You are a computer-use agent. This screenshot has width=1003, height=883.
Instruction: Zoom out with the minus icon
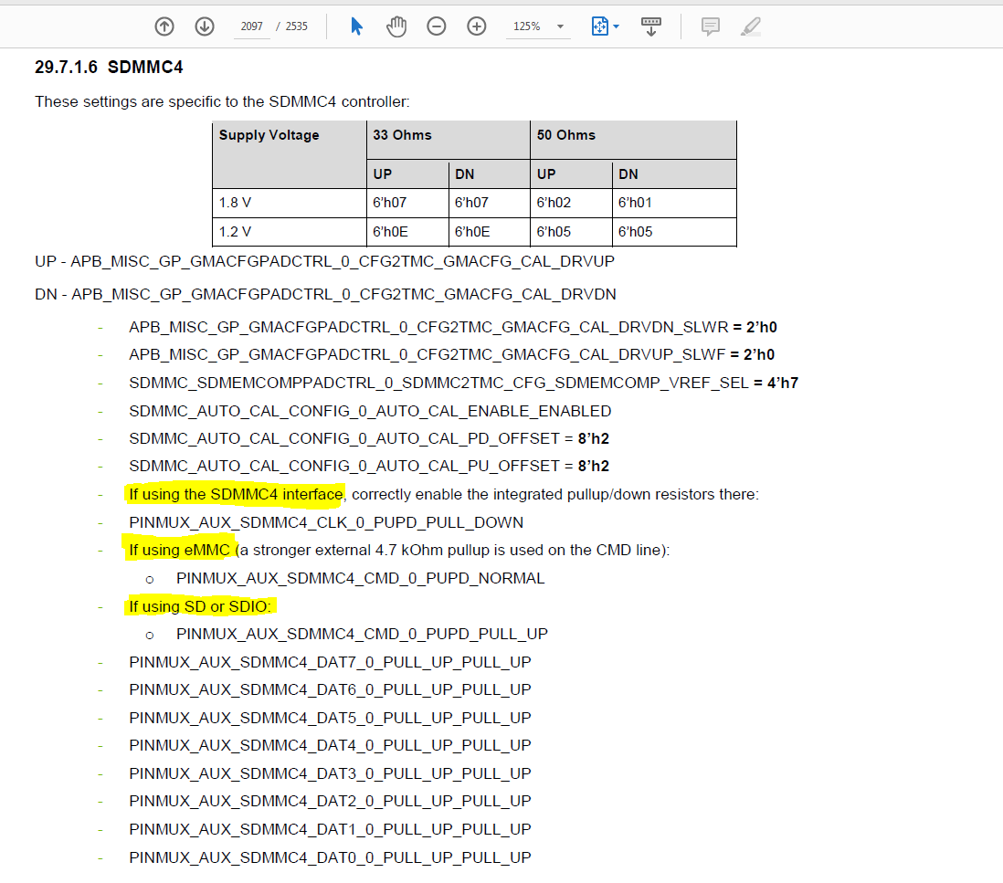pyautogui.click(x=437, y=26)
